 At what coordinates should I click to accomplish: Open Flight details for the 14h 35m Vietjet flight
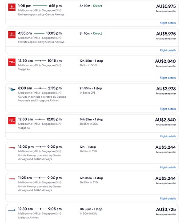click(168, 136)
